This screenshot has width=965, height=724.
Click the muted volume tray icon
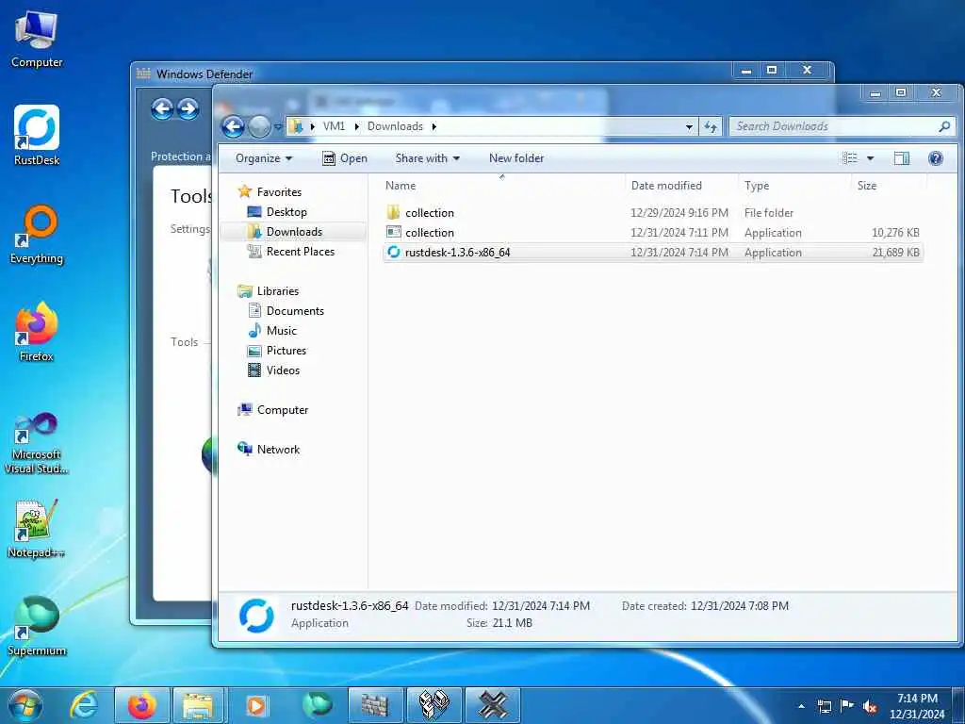[870, 706]
